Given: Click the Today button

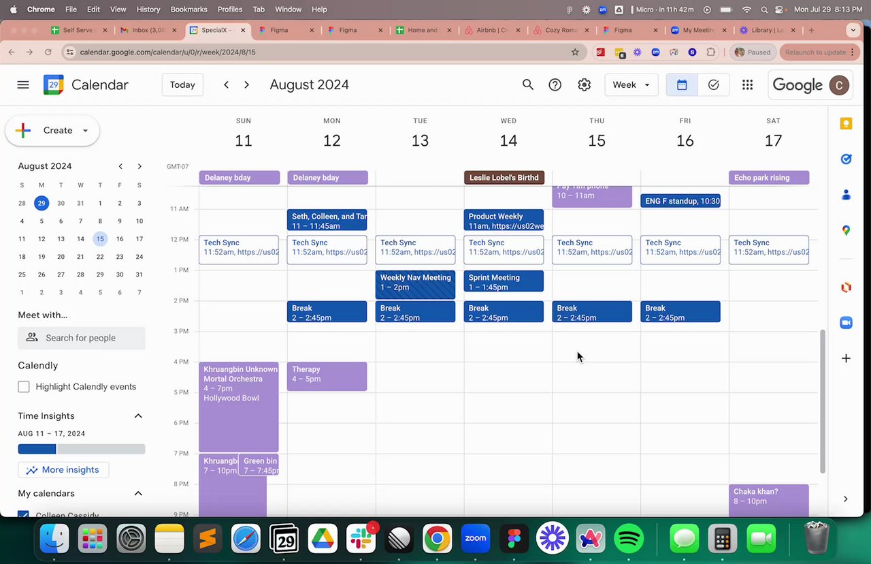Looking at the screenshot, I should point(182,84).
